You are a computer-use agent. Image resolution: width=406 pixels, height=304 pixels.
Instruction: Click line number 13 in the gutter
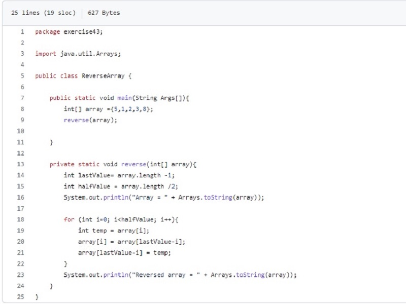[x=20, y=164]
